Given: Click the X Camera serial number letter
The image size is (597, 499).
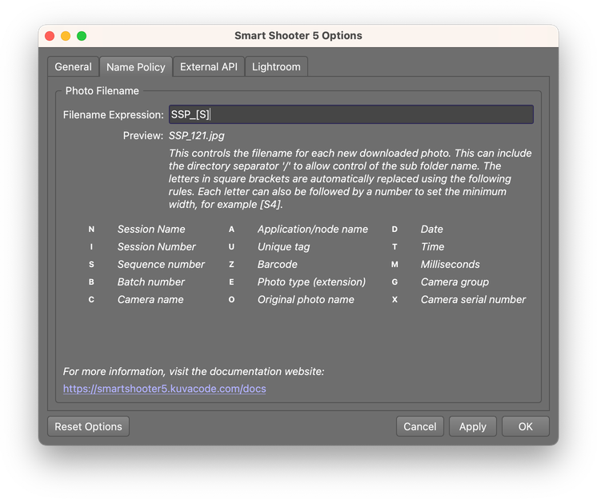Looking at the screenshot, I should point(395,300).
